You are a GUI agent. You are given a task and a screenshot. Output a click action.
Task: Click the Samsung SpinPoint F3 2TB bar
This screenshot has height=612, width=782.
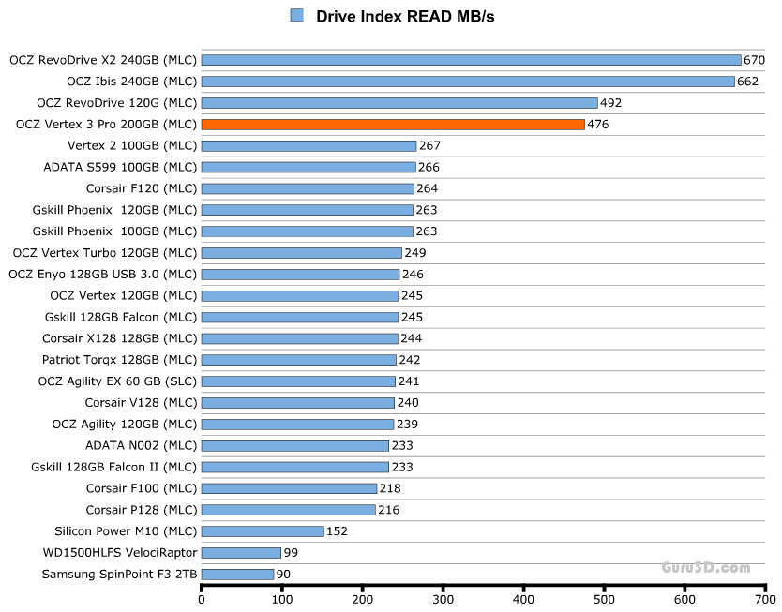pos(237,575)
